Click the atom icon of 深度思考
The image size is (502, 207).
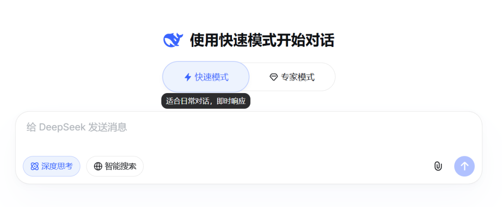coord(34,167)
